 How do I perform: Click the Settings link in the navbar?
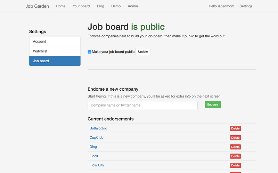coord(246,6)
